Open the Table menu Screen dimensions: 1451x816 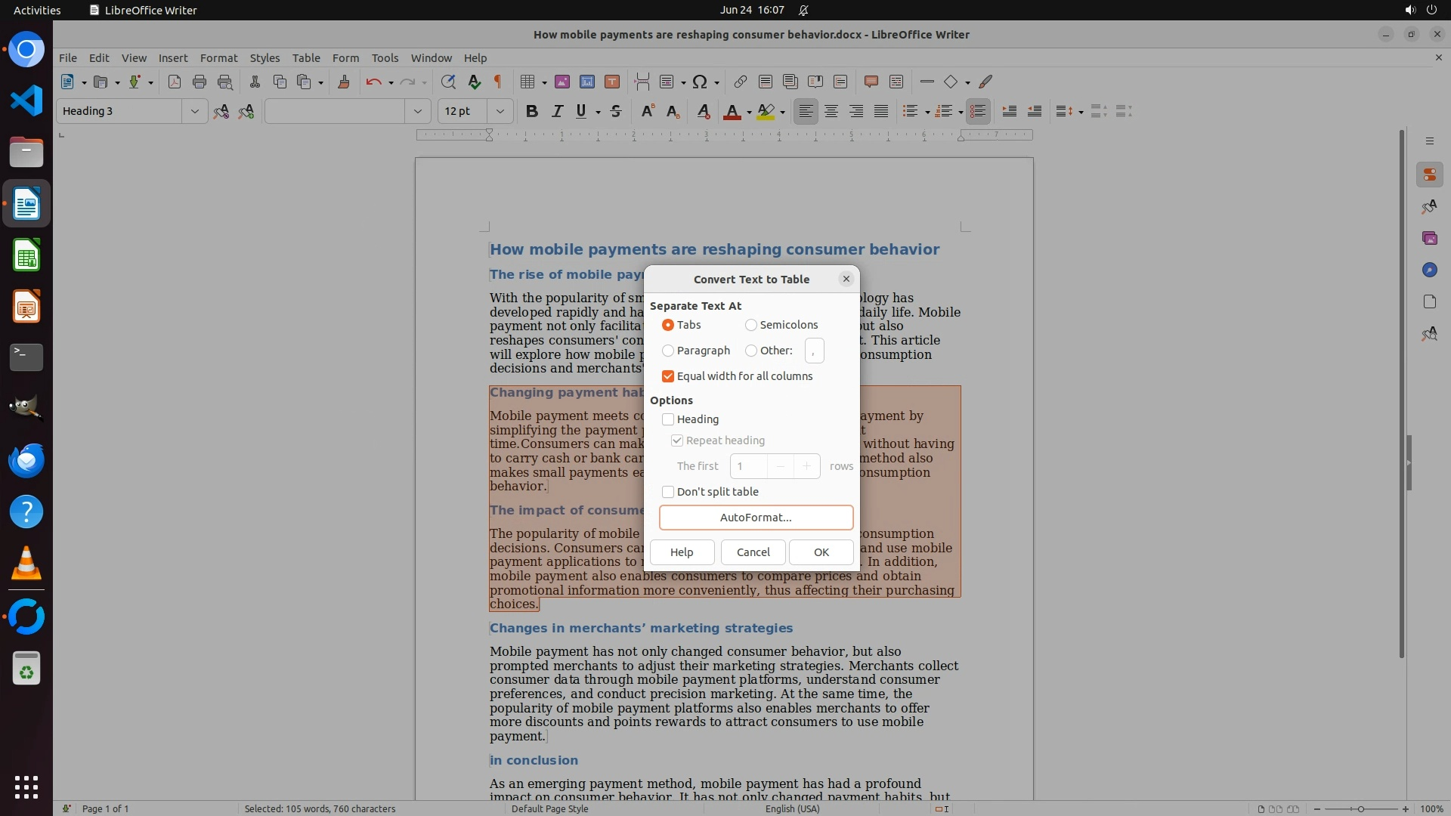tap(306, 57)
